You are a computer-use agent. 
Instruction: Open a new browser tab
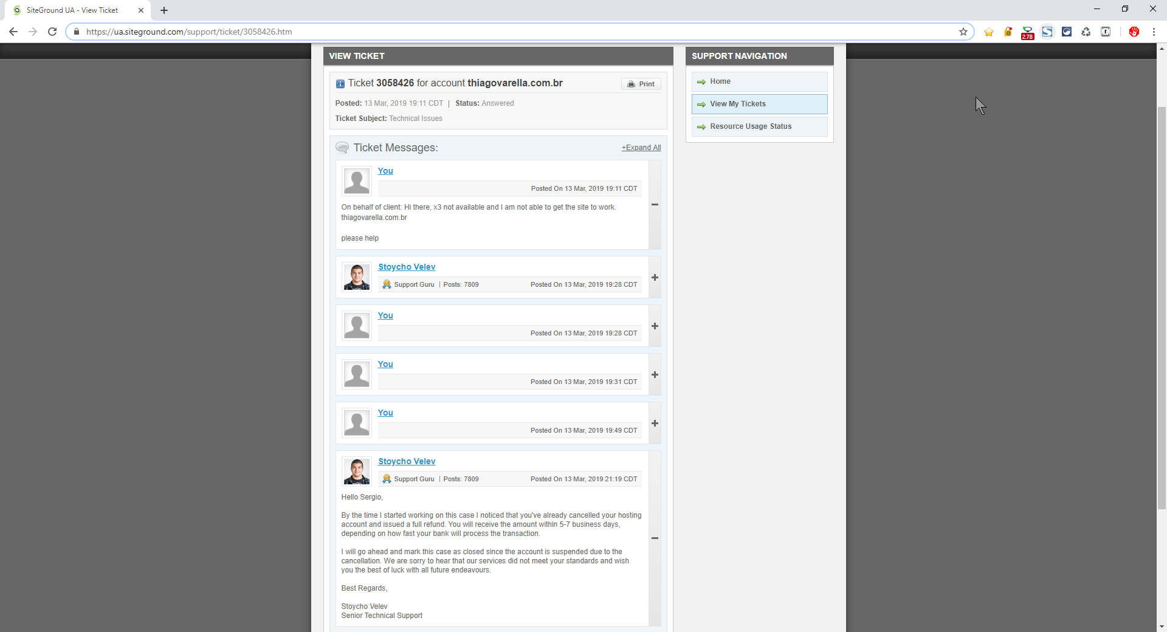[164, 10]
